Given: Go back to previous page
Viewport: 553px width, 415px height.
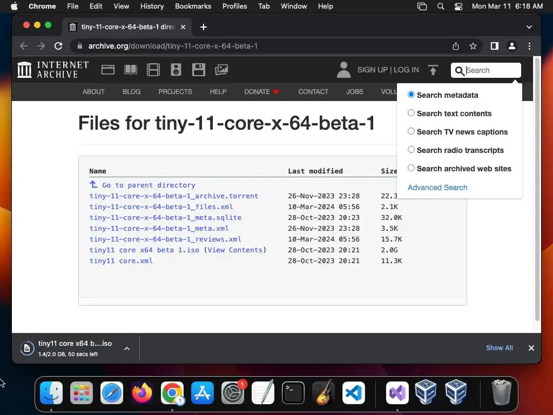Looking at the screenshot, I should (24, 46).
